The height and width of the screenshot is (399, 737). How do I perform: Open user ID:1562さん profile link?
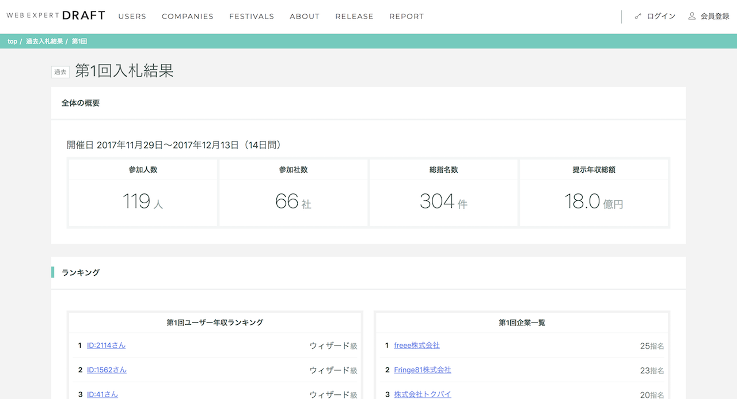tap(107, 370)
